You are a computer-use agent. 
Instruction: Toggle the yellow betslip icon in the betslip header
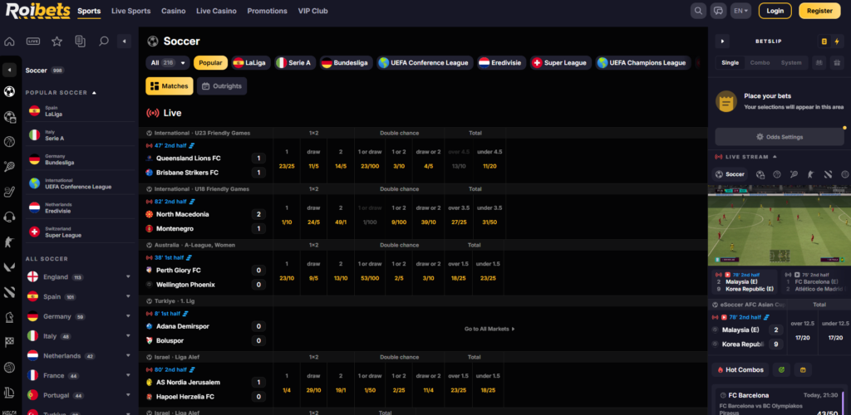(824, 41)
